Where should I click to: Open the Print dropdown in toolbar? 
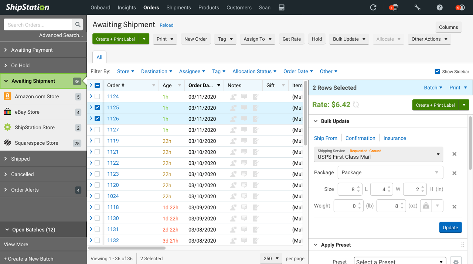pos(164,39)
